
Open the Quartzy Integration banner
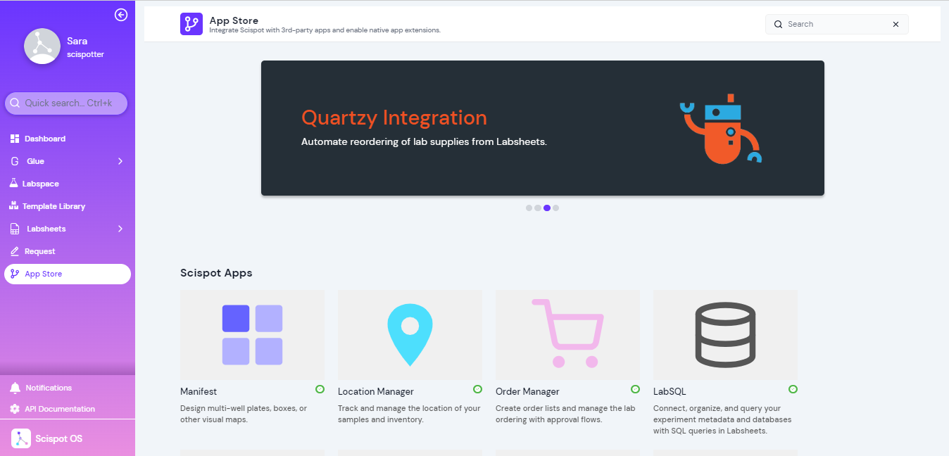[x=542, y=128]
